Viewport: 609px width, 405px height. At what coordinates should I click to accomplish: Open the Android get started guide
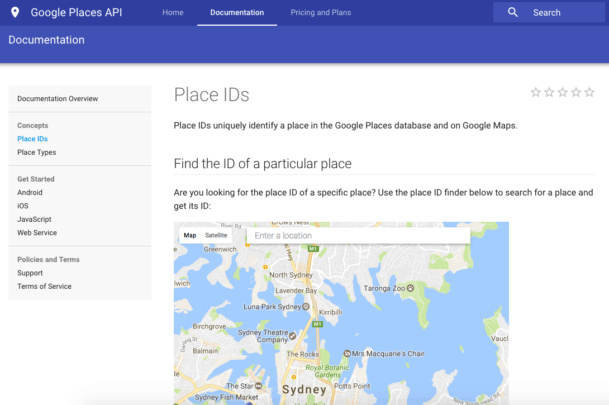tap(30, 192)
